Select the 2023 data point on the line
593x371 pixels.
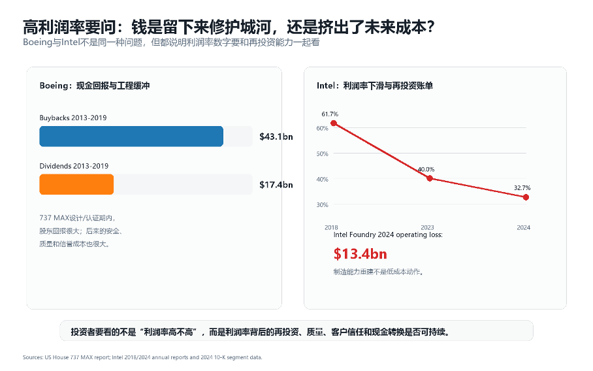(x=430, y=178)
